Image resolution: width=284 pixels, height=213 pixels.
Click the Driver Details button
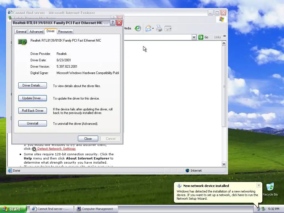tap(32, 85)
